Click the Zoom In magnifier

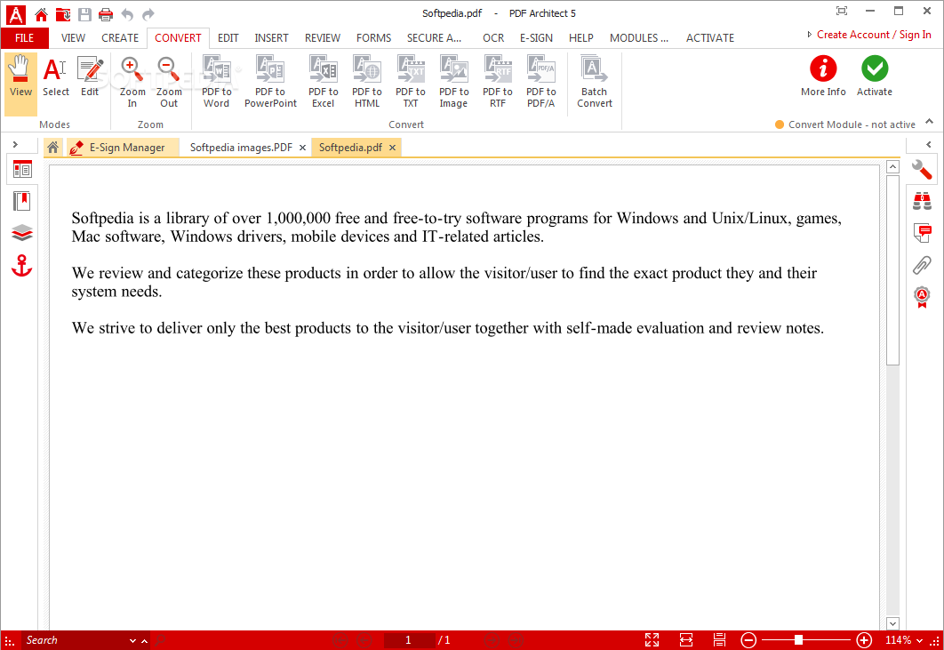pos(132,83)
